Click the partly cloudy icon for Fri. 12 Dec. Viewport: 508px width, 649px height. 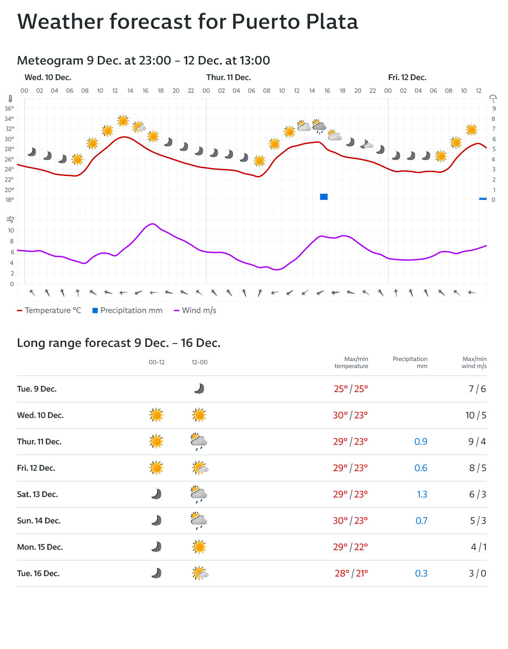click(200, 468)
